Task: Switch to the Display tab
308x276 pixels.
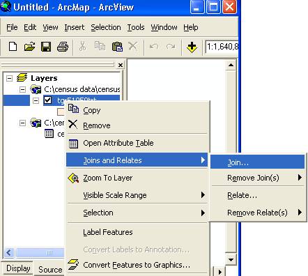Action: 18,268
